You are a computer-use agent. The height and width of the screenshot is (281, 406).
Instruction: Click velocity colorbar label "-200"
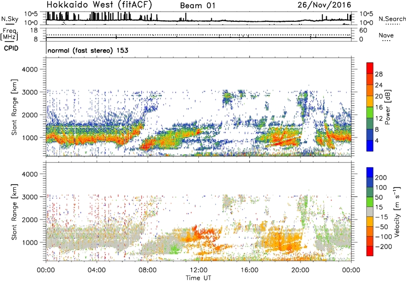(384, 247)
